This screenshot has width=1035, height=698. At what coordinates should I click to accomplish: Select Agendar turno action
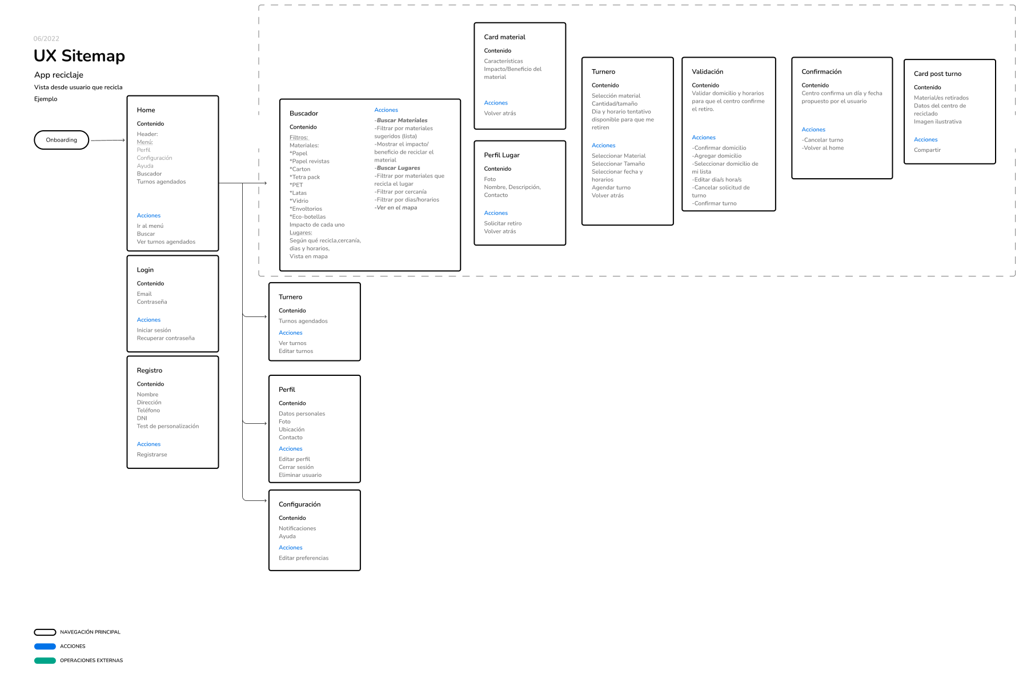[611, 188]
